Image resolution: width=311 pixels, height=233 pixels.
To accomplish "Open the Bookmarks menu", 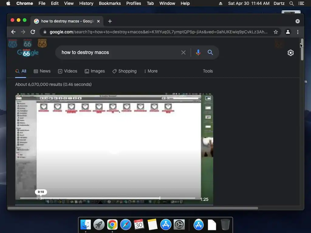I will [110, 3].
